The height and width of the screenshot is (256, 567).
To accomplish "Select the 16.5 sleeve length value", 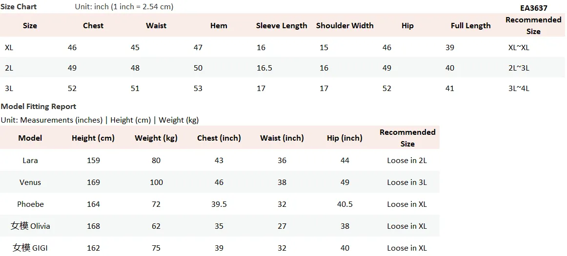I will [x=264, y=68].
